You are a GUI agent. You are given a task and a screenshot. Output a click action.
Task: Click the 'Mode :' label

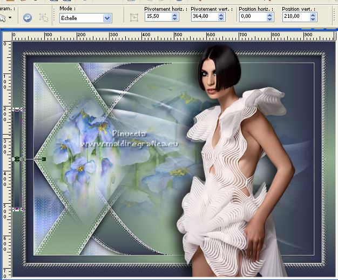[67, 9]
